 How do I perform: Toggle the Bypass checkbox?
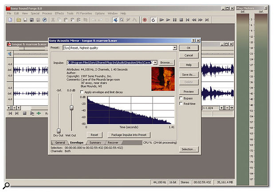point(181,98)
